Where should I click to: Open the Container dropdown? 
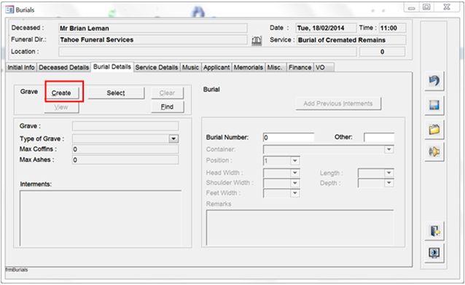[388, 149]
